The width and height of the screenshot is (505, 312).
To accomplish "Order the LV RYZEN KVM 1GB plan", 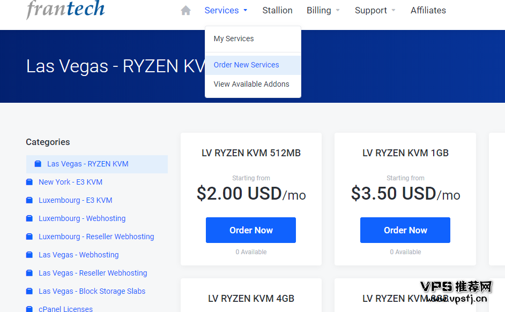I will tap(405, 230).
